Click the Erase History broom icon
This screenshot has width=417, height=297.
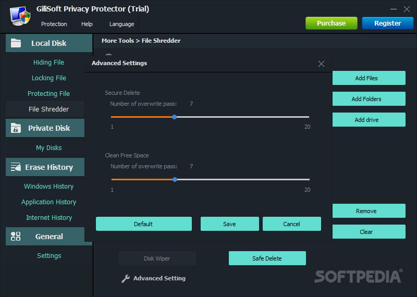click(16, 167)
